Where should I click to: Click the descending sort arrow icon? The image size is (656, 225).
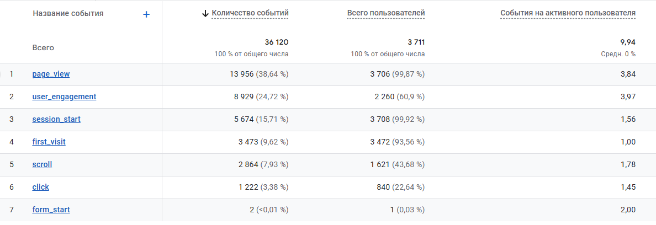(x=205, y=13)
